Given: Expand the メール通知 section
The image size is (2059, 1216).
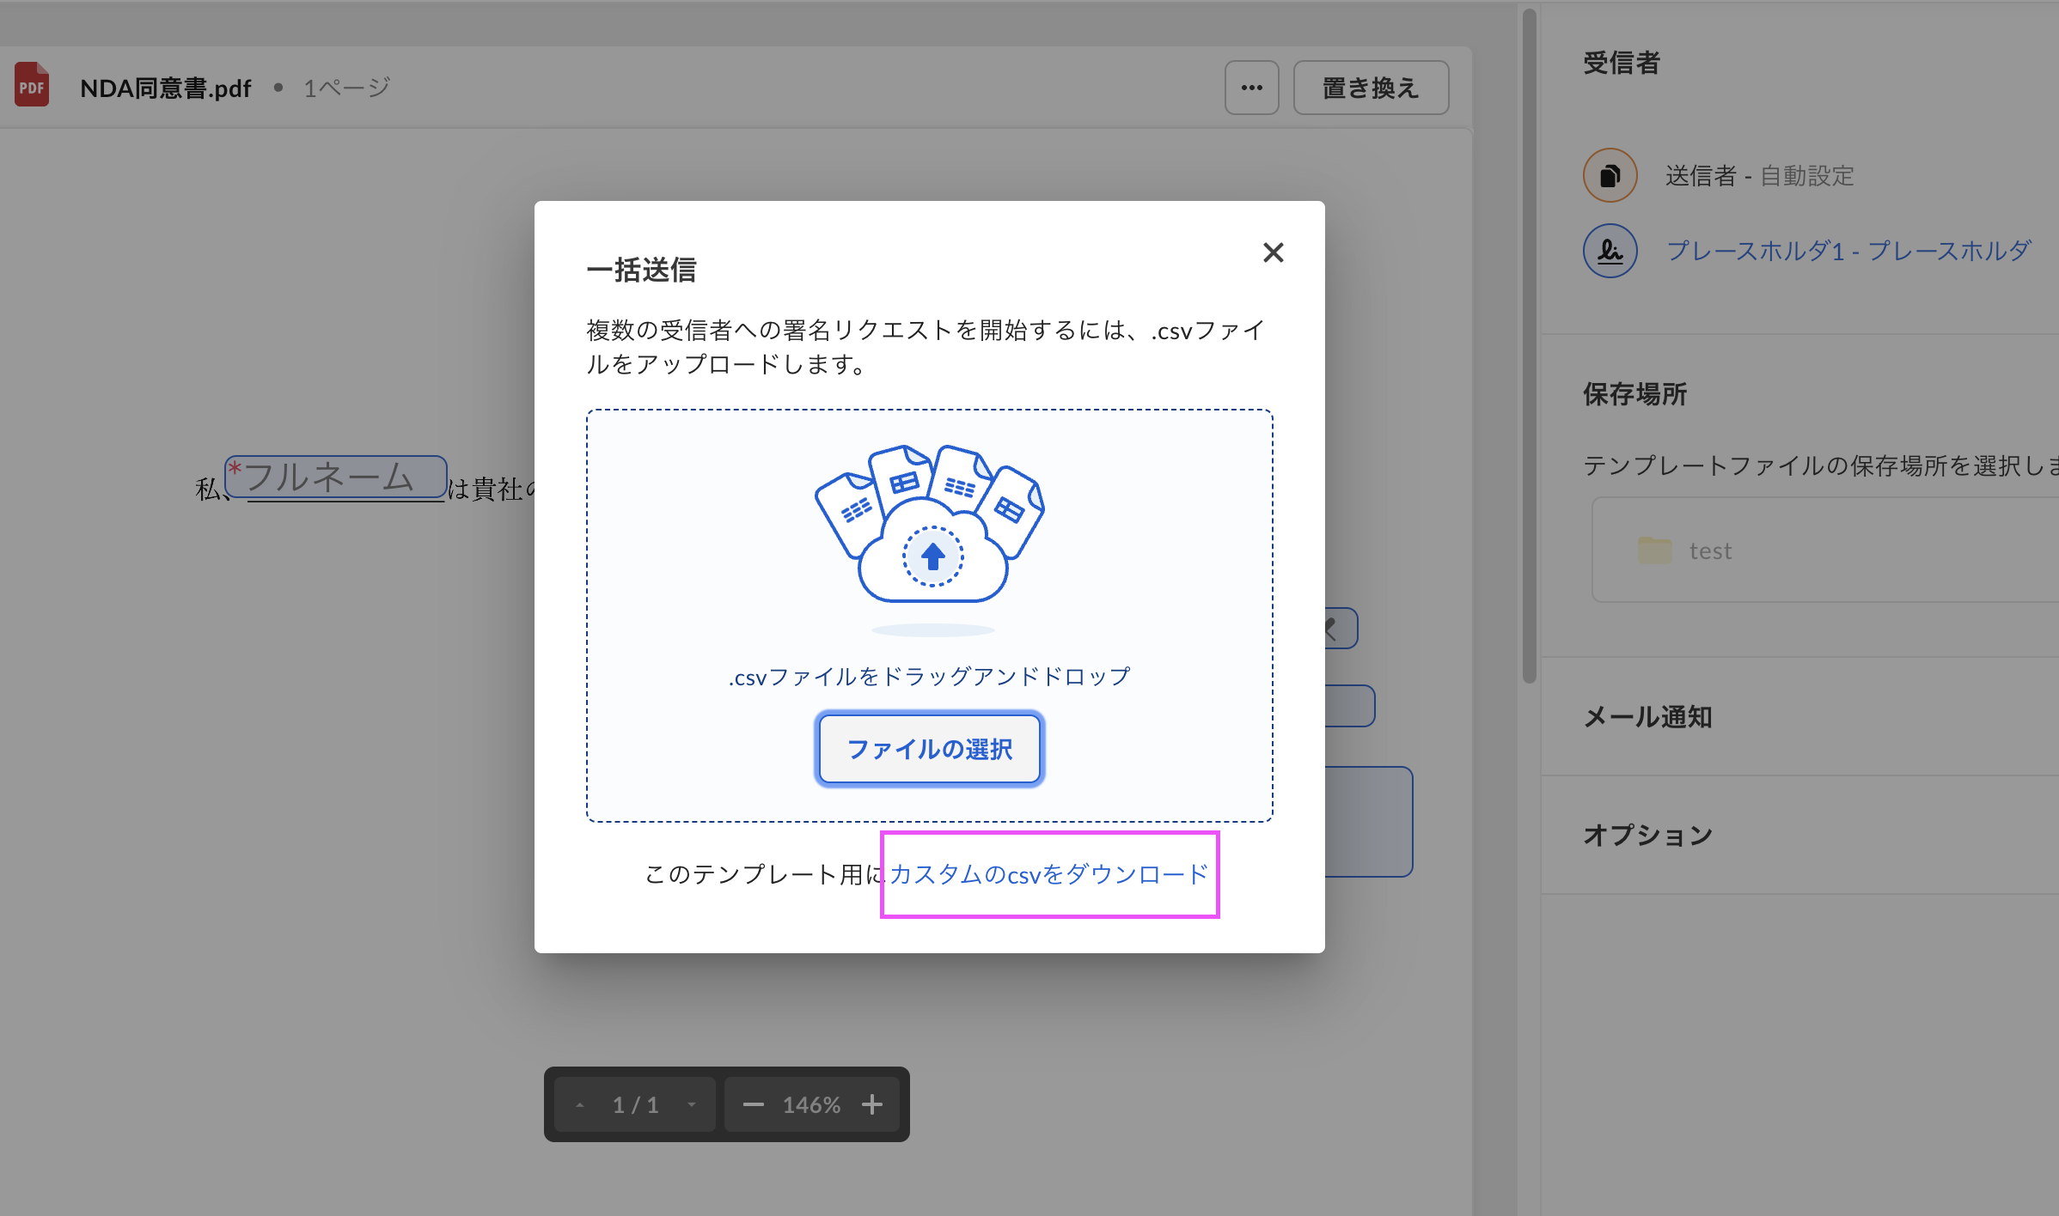Looking at the screenshot, I should pyautogui.click(x=1647, y=717).
